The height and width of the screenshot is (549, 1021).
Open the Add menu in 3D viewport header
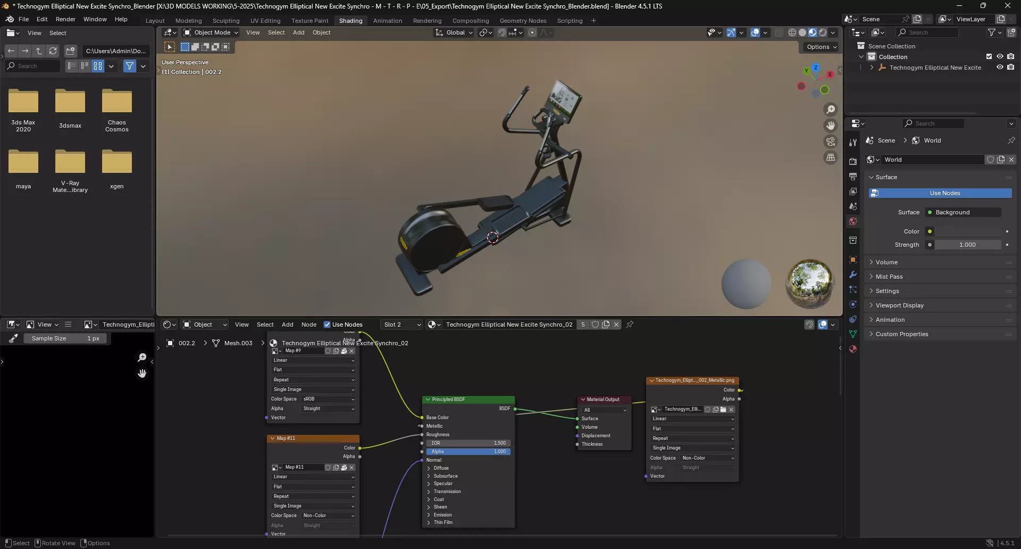299,32
